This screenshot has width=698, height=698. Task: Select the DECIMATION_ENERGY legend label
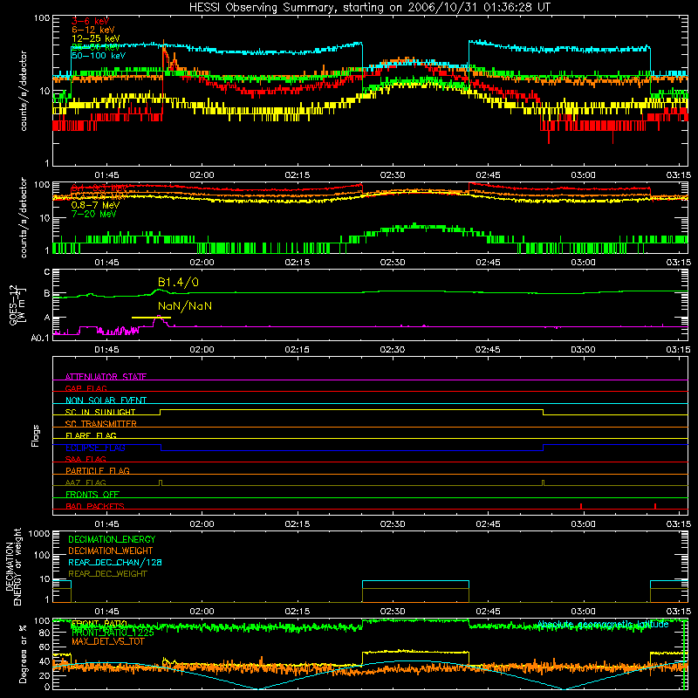[x=112, y=539]
